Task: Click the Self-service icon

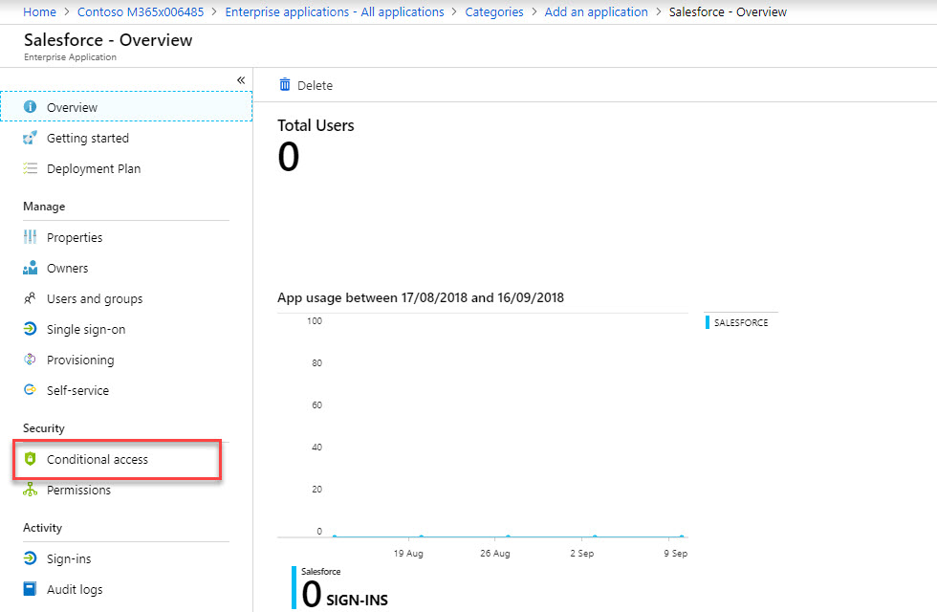Action: click(30, 390)
